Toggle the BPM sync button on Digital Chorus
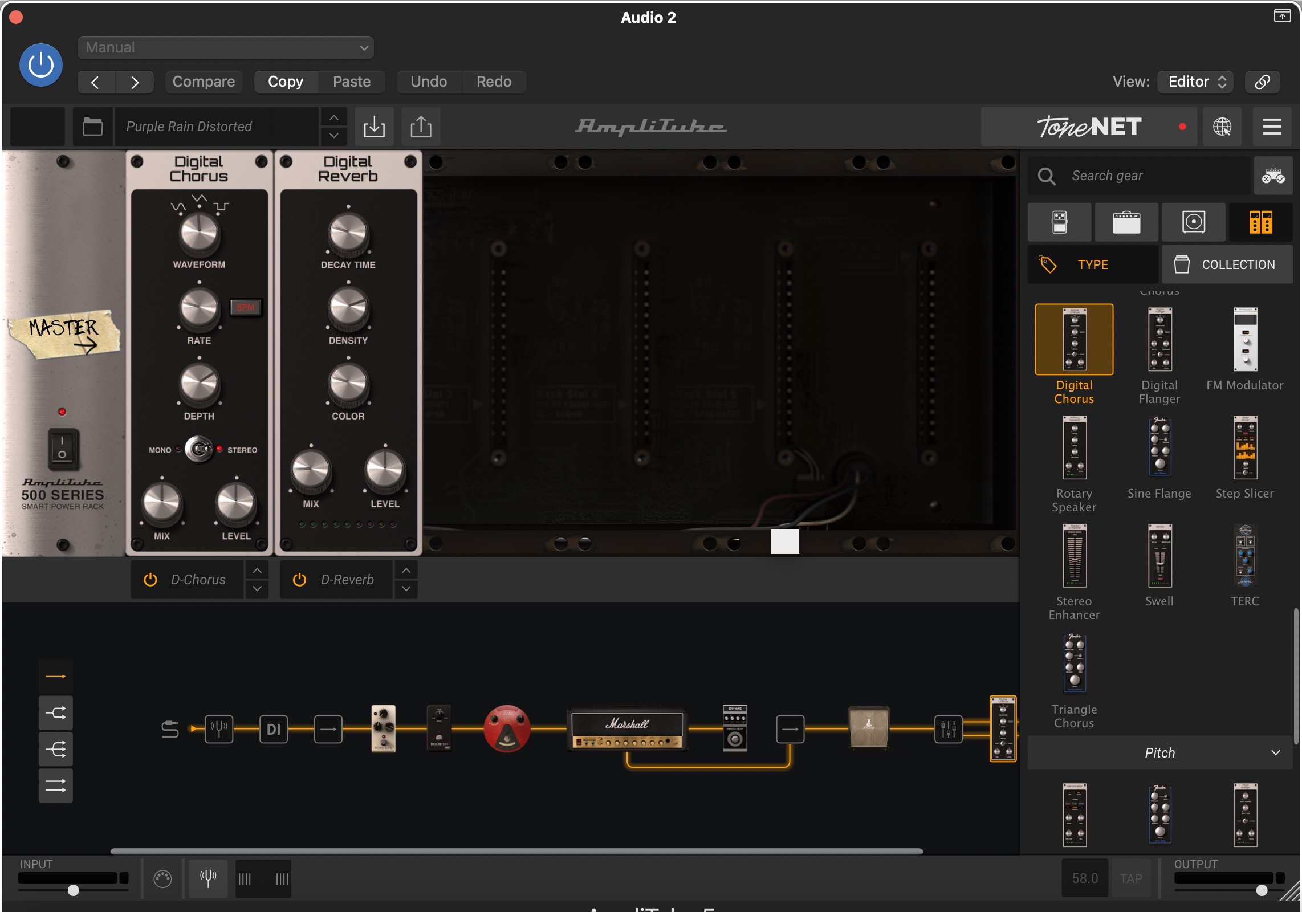The width and height of the screenshot is (1302, 912). click(x=246, y=307)
